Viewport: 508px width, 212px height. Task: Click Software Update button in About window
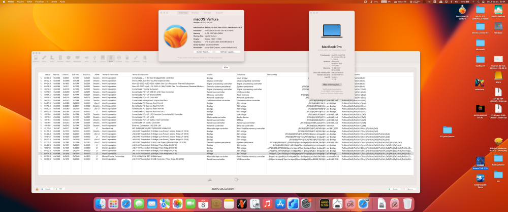(x=228, y=52)
